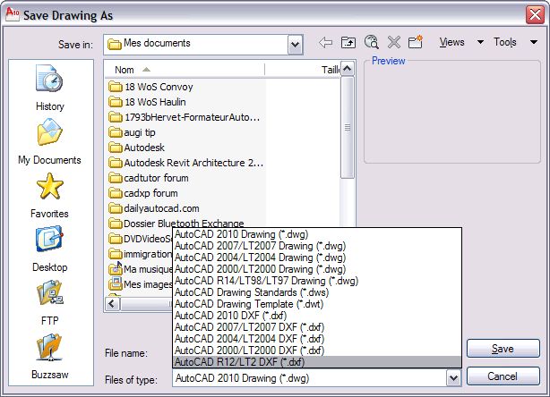Select AutoCAD 2007/LT2007 Drawing (*.dwg)

[317, 246]
